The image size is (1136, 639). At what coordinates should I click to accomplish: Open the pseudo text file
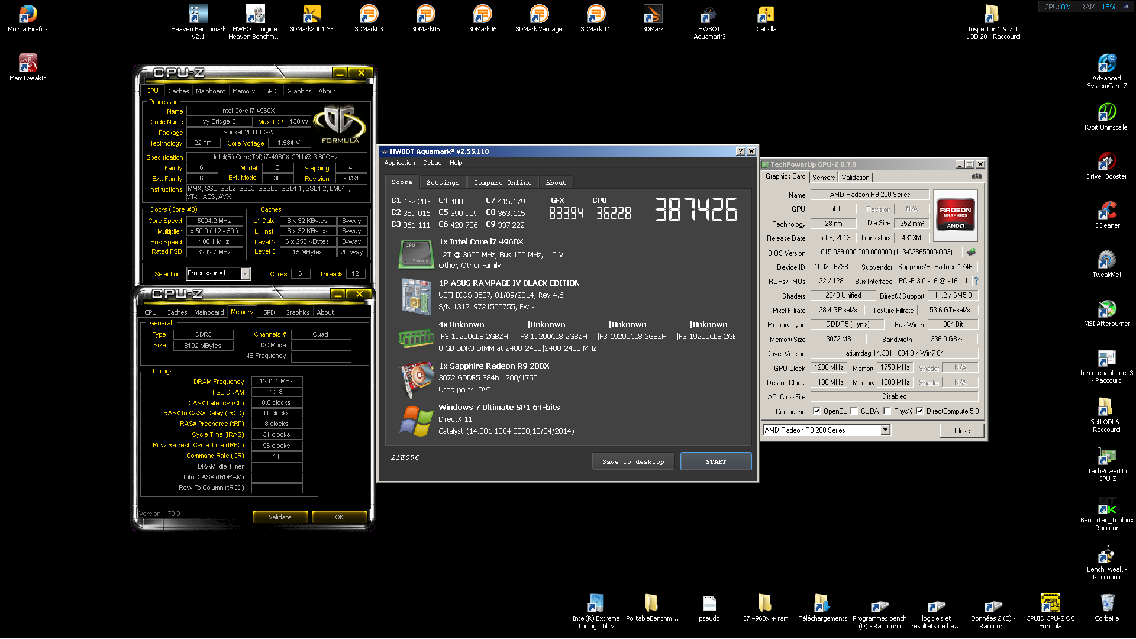pyautogui.click(x=709, y=608)
